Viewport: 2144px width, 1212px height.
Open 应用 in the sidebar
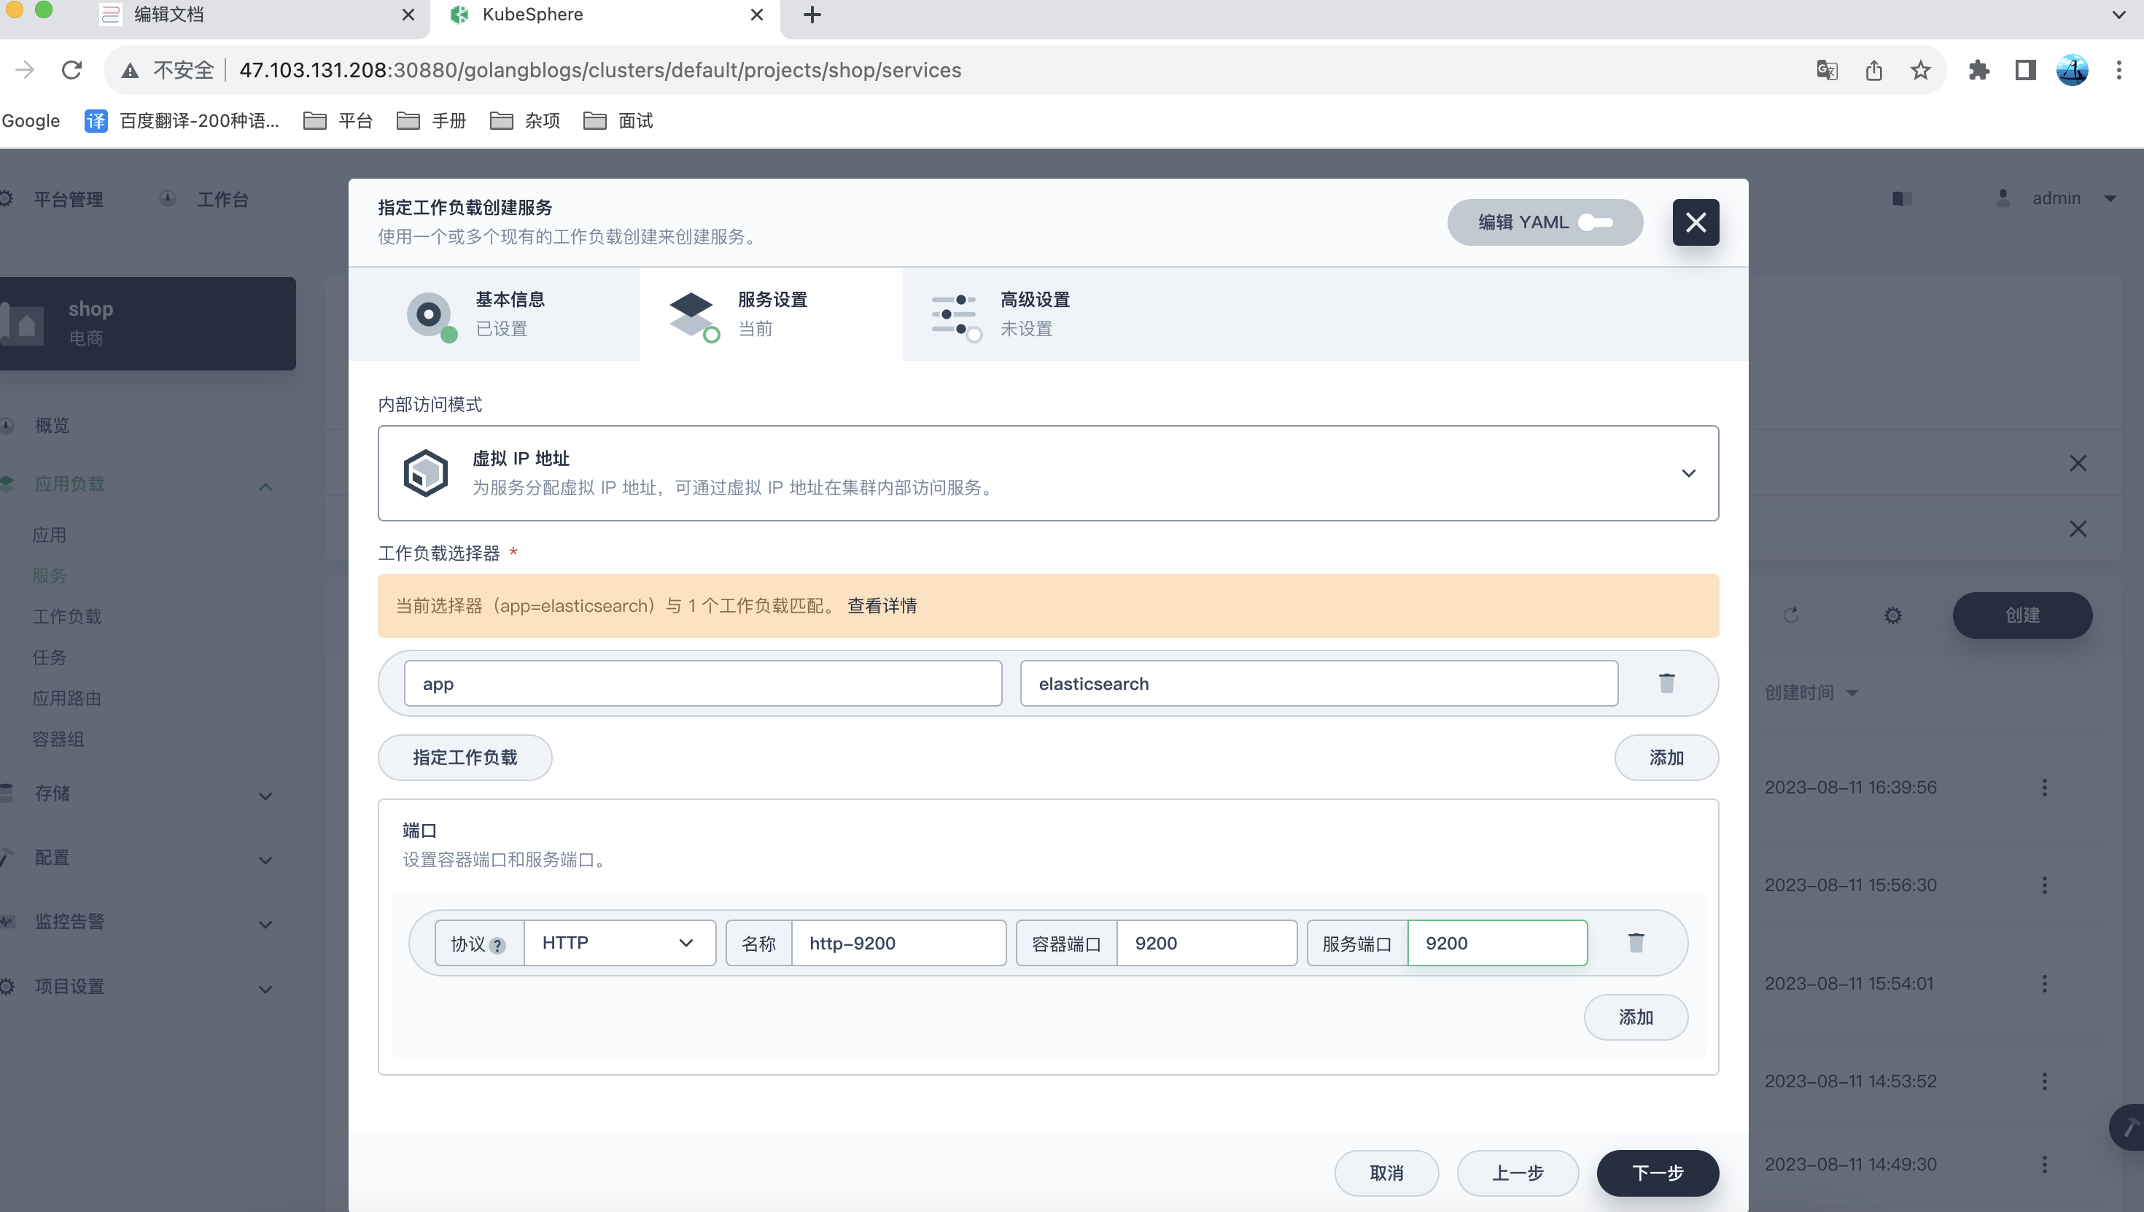pos(49,535)
